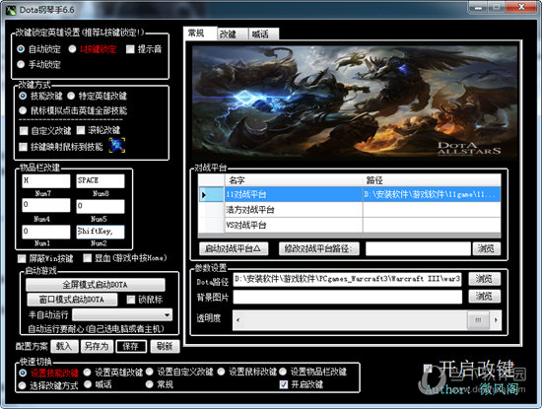Click 浏览 beside Dota路径 field
Viewport: 542px width, 409px height.
tap(485, 279)
